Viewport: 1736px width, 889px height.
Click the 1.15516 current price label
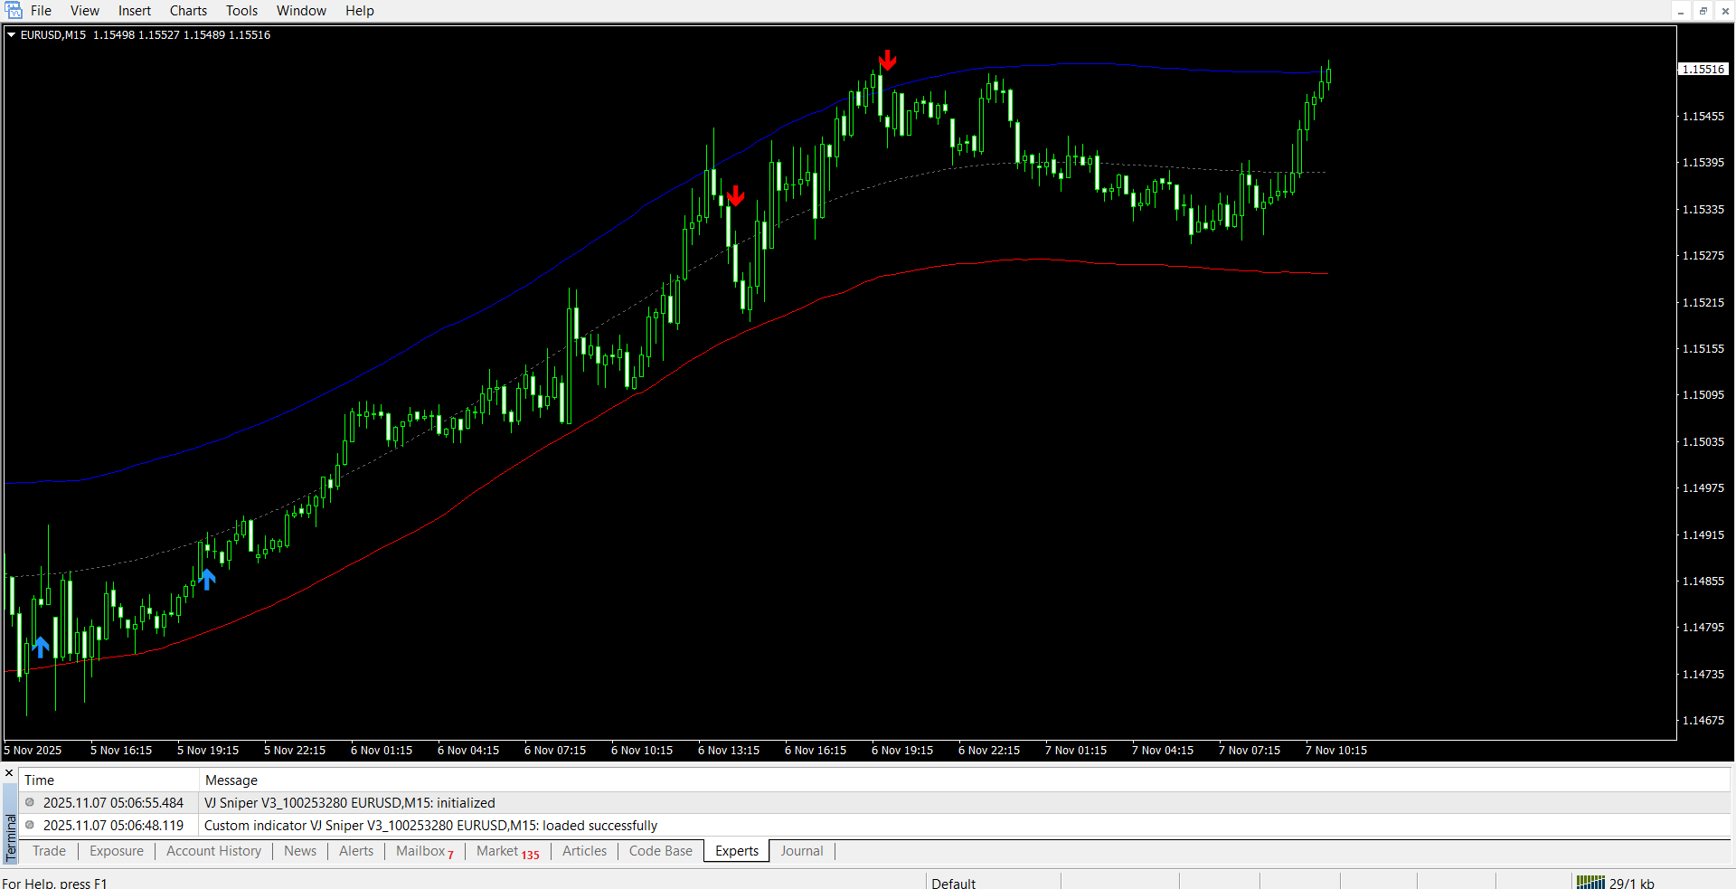tap(1703, 70)
